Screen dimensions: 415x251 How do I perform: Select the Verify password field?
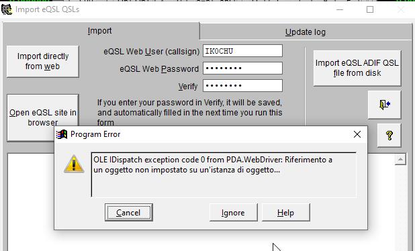click(242, 86)
